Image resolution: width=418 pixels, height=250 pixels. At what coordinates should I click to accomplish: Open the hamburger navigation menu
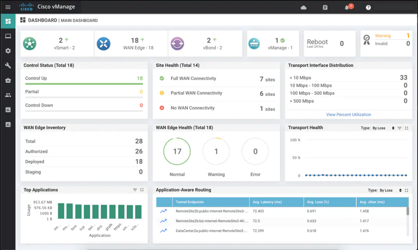8,7
